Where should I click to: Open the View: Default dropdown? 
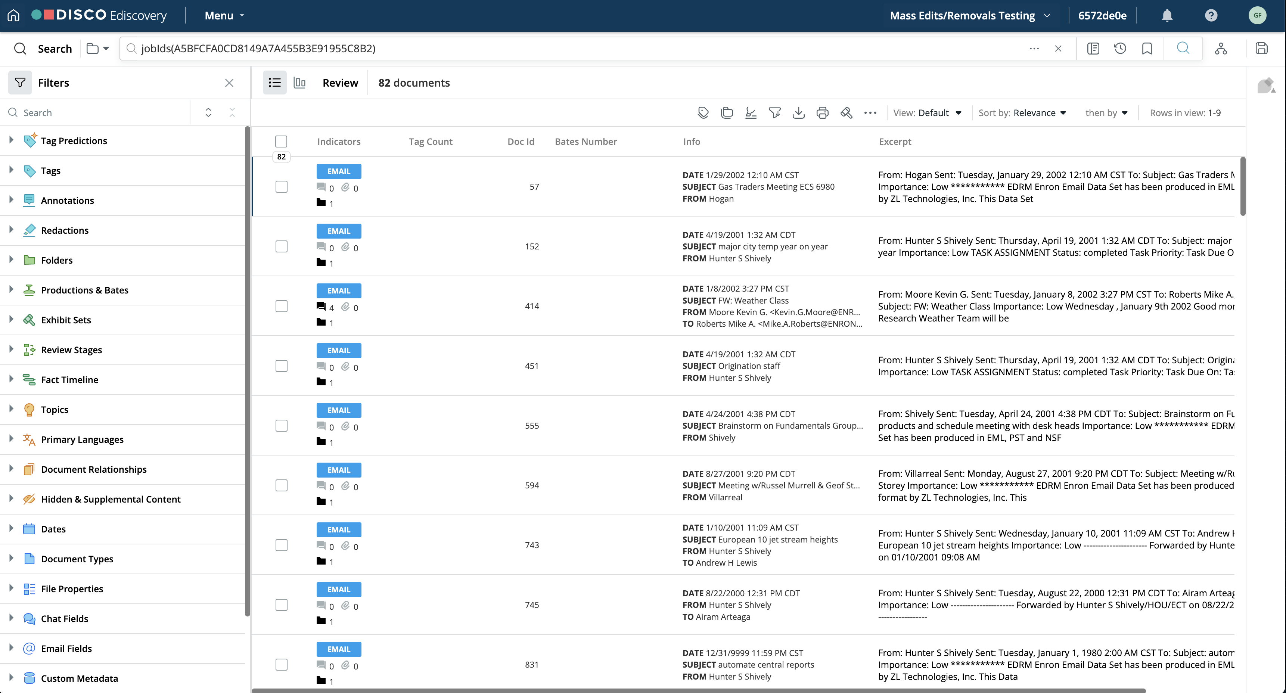pyautogui.click(x=927, y=113)
